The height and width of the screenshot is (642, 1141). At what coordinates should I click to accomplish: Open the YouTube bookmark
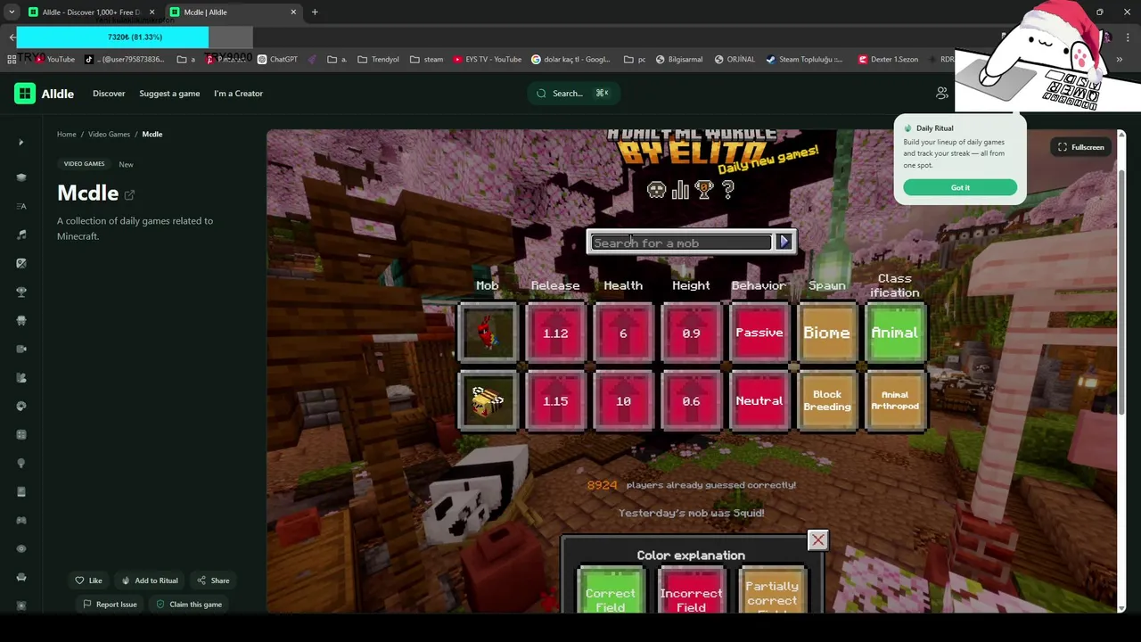tap(54, 60)
